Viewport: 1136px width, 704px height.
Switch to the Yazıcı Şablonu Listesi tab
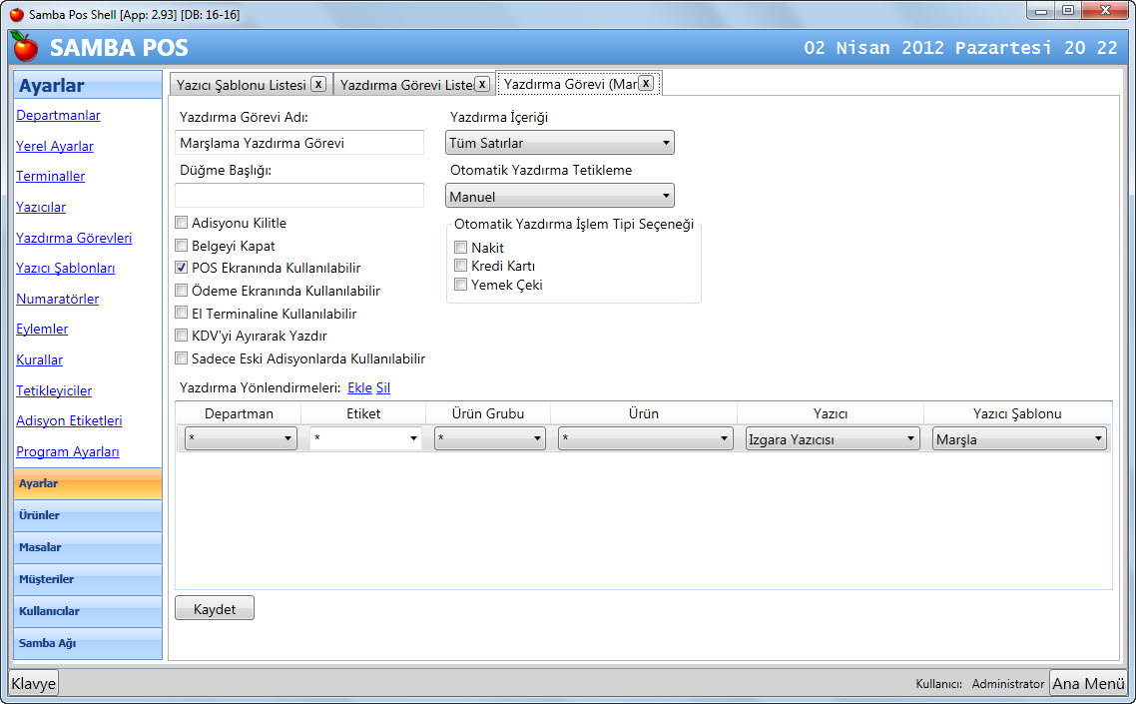[242, 85]
